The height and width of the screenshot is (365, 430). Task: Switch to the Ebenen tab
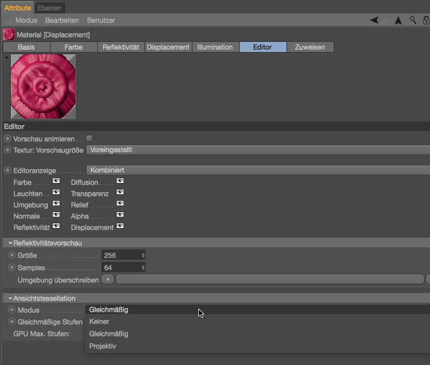(49, 8)
